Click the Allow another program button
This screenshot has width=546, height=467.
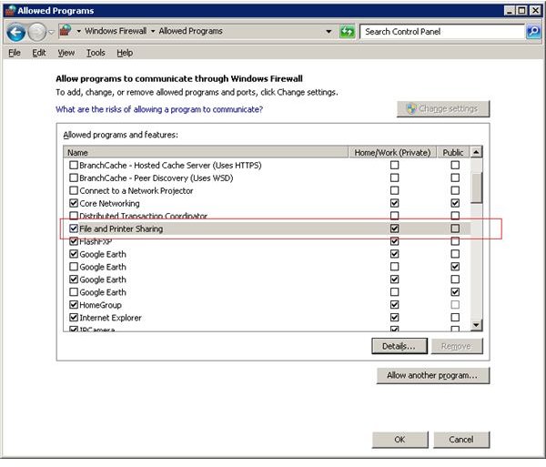(x=432, y=375)
